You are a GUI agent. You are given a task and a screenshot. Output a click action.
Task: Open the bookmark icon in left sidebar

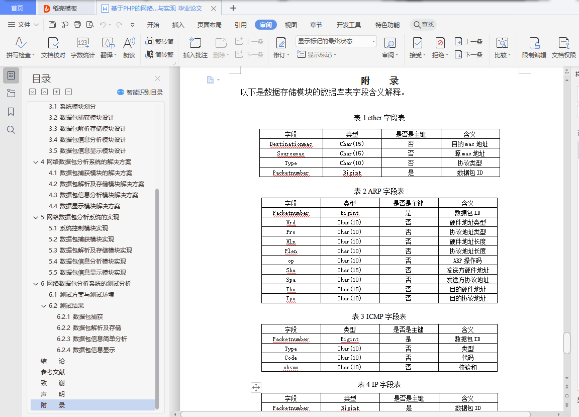pyautogui.click(x=11, y=112)
